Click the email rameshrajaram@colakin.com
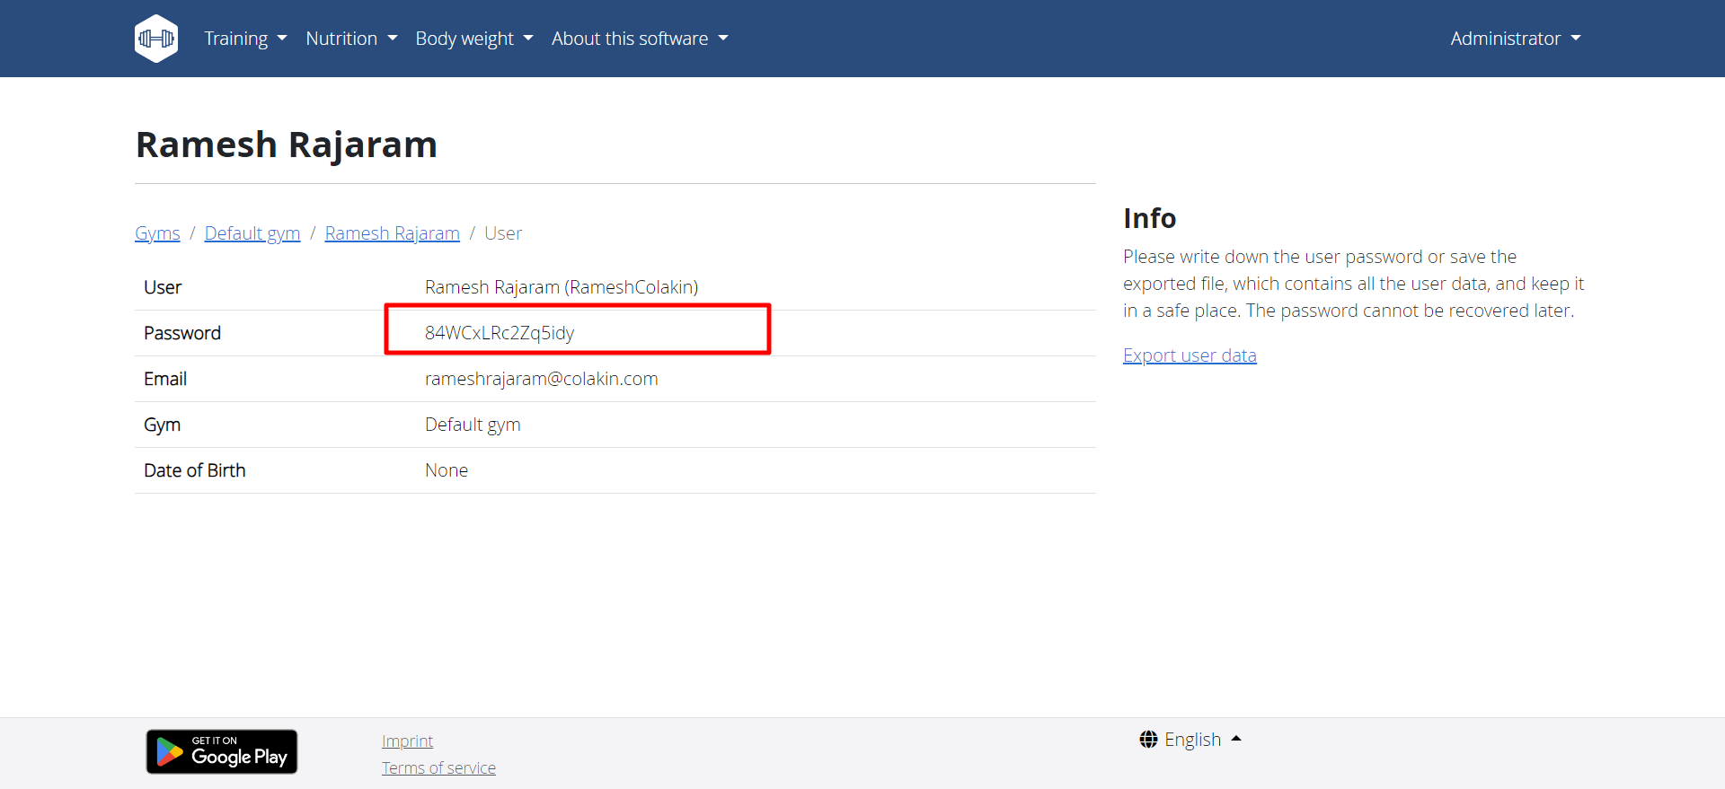 (x=541, y=379)
